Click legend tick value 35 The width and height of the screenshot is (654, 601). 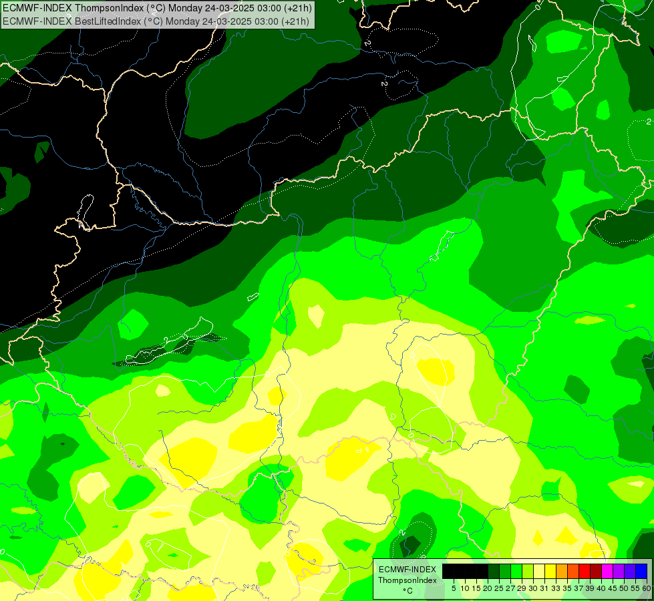567,588
